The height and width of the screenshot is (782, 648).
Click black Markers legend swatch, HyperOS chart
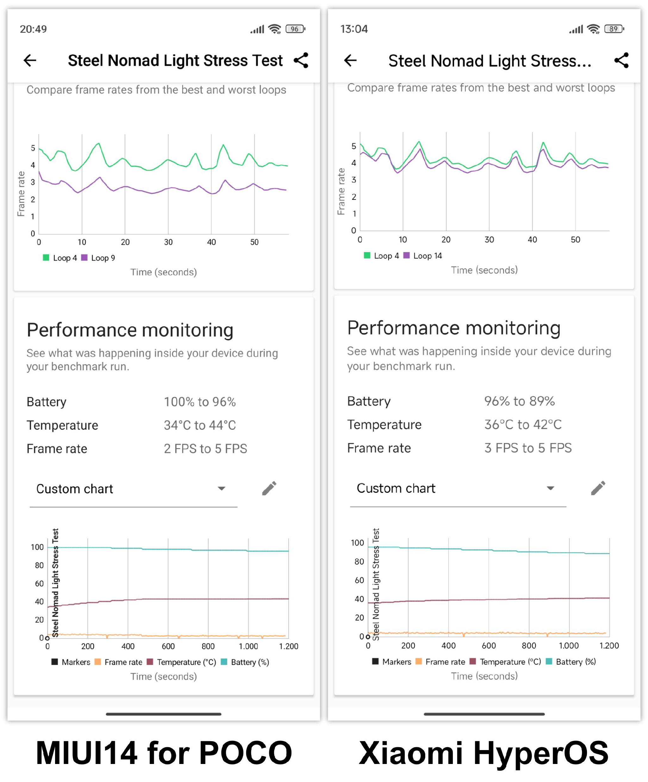pos(375,661)
